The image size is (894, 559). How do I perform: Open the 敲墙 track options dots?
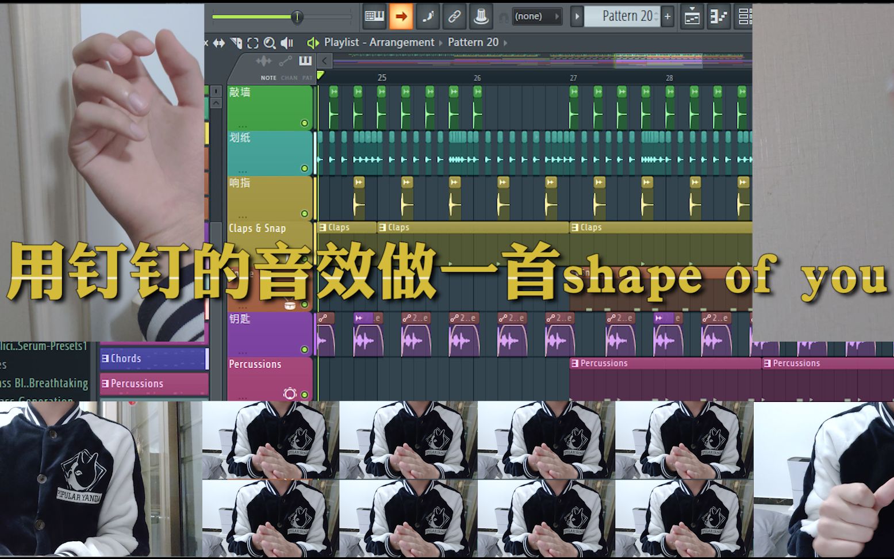(242, 125)
